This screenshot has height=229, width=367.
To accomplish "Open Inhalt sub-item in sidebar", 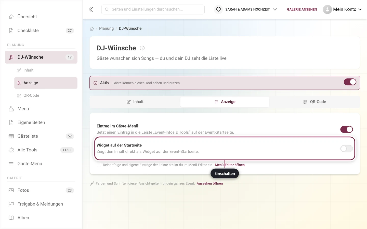I will (x=46, y=70).
